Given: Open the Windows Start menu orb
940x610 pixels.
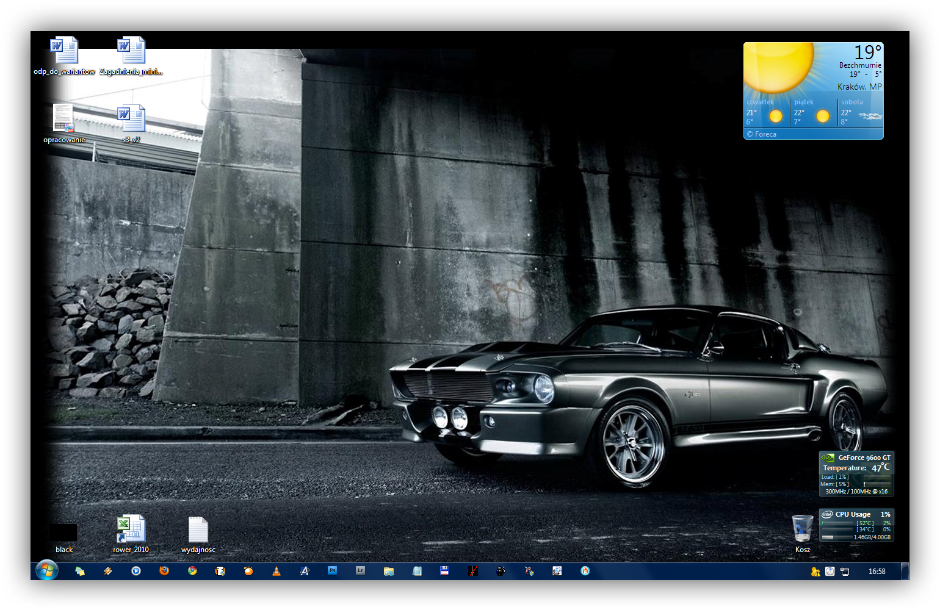Looking at the screenshot, I should (46, 571).
